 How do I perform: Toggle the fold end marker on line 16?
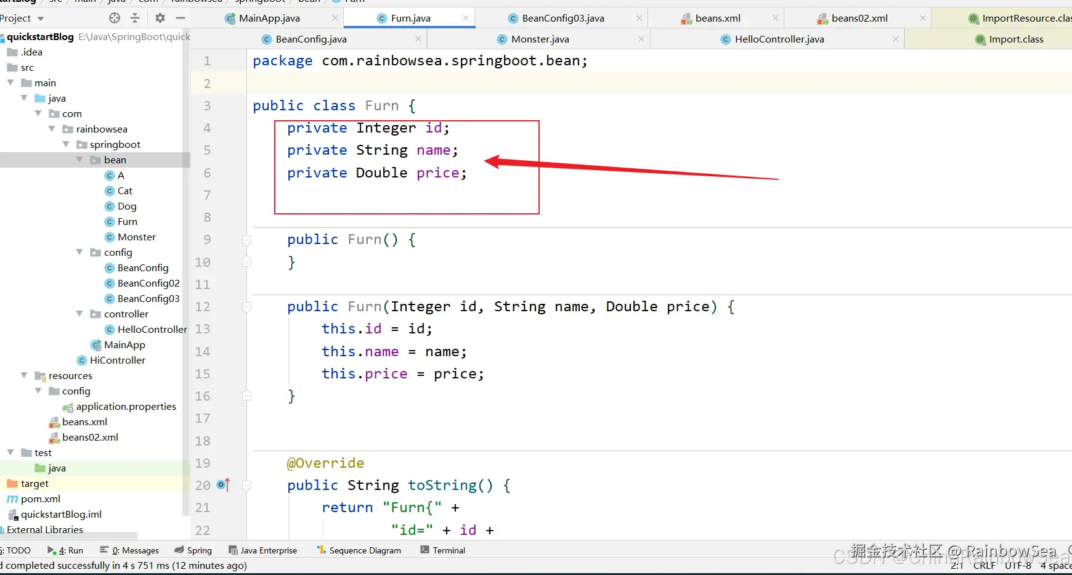pos(246,396)
